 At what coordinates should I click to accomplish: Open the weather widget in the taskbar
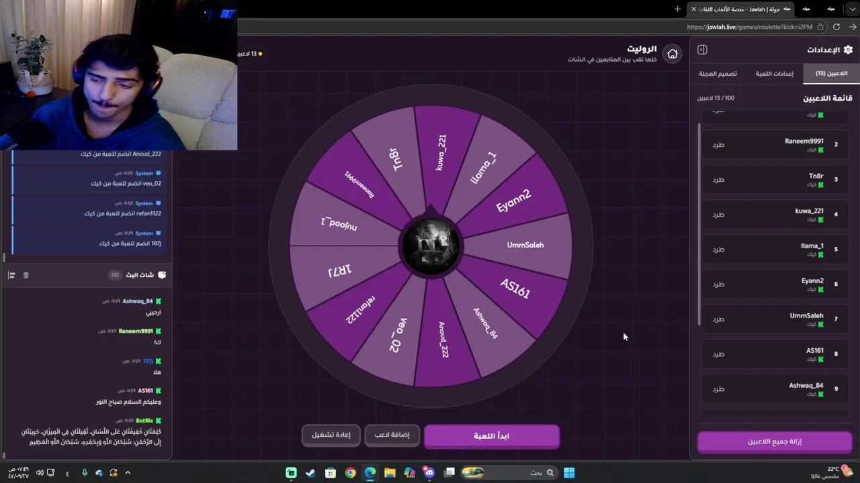click(x=836, y=472)
